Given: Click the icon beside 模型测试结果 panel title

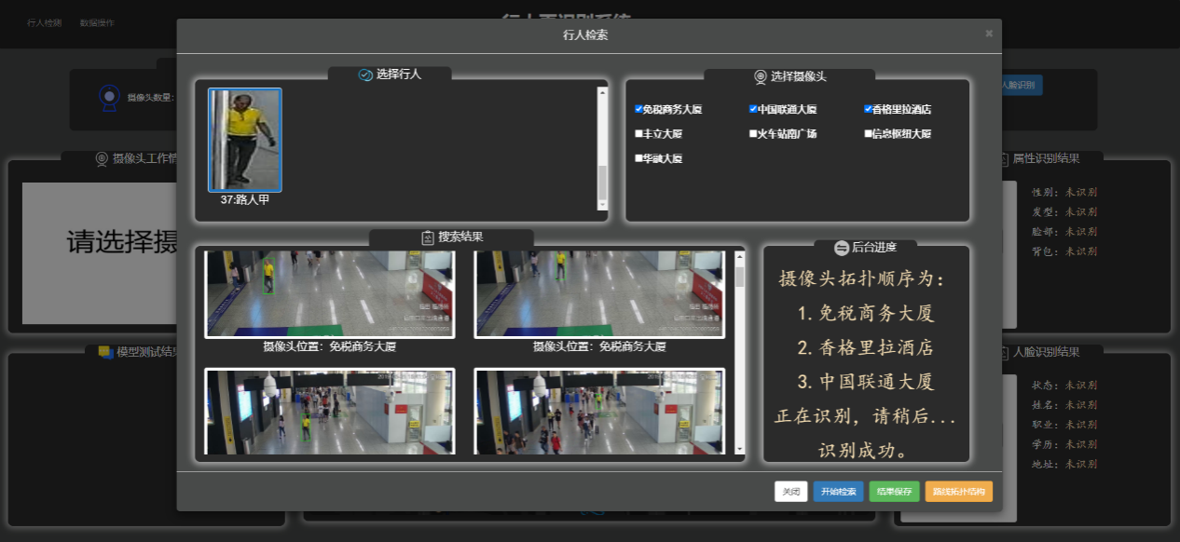Looking at the screenshot, I should (x=105, y=352).
